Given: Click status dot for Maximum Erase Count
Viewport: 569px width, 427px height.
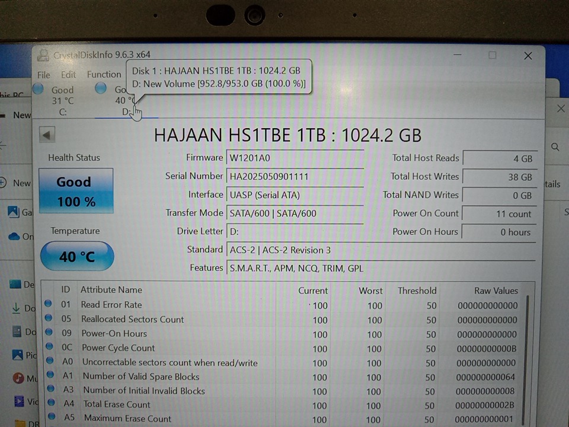Looking at the screenshot, I should pos(52,416).
